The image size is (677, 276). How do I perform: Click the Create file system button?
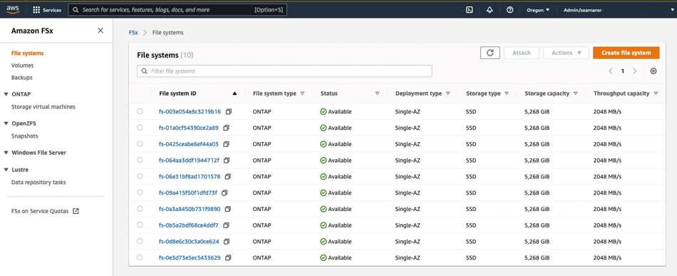pyautogui.click(x=626, y=53)
